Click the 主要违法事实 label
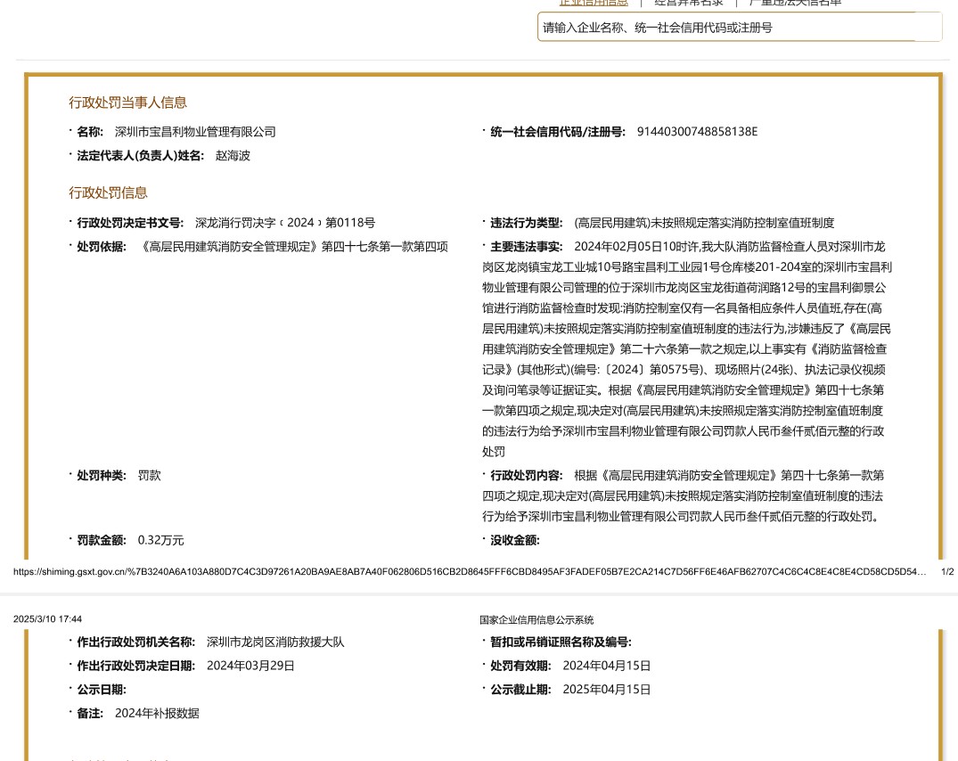958x761 pixels. click(x=526, y=247)
